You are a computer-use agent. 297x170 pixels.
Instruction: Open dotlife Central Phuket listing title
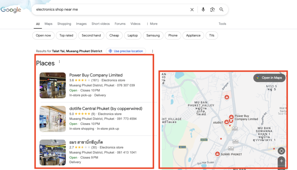click(106, 109)
